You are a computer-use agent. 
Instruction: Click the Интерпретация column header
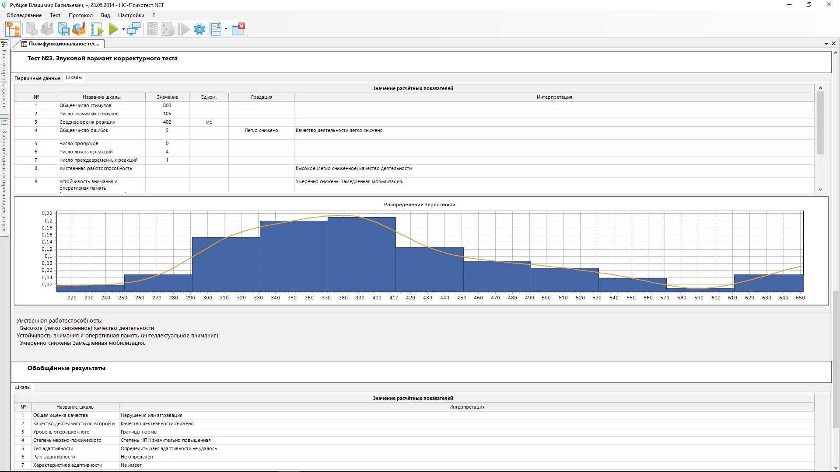point(554,97)
